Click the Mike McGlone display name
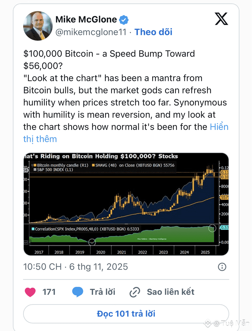This screenshot has height=331, width=252. [86, 20]
